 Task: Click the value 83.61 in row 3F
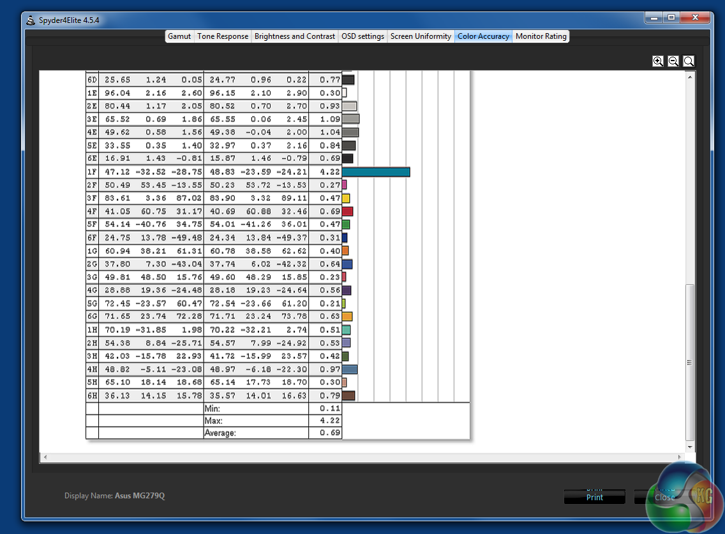click(x=117, y=198)
